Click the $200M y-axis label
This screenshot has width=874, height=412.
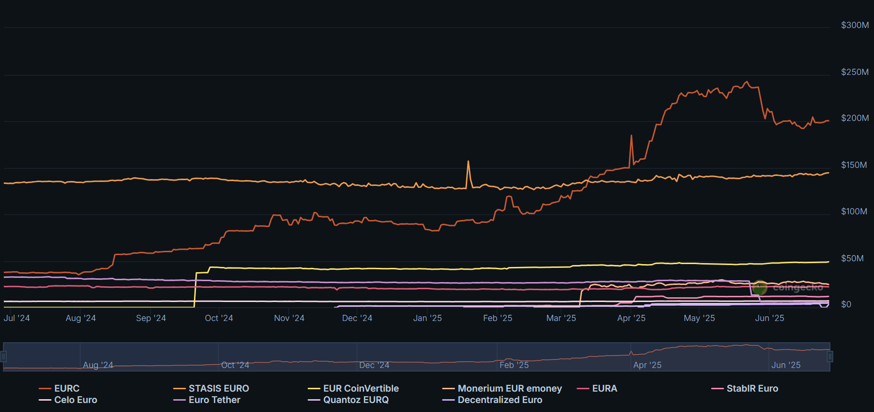[x=855, y=118]
